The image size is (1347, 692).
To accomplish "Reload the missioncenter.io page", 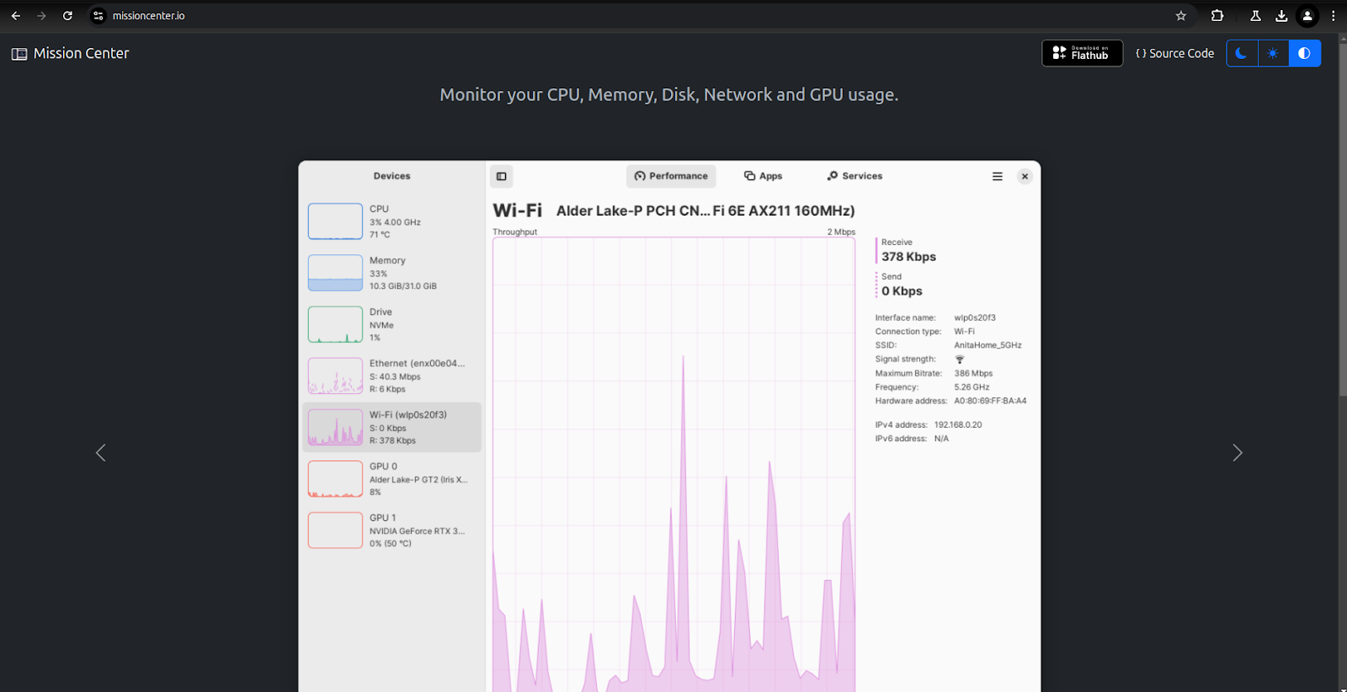I will [67, 16].
